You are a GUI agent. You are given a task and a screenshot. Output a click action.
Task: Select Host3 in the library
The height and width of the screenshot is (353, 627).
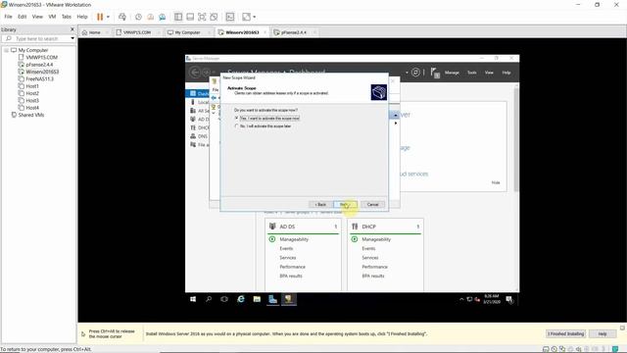32,100
